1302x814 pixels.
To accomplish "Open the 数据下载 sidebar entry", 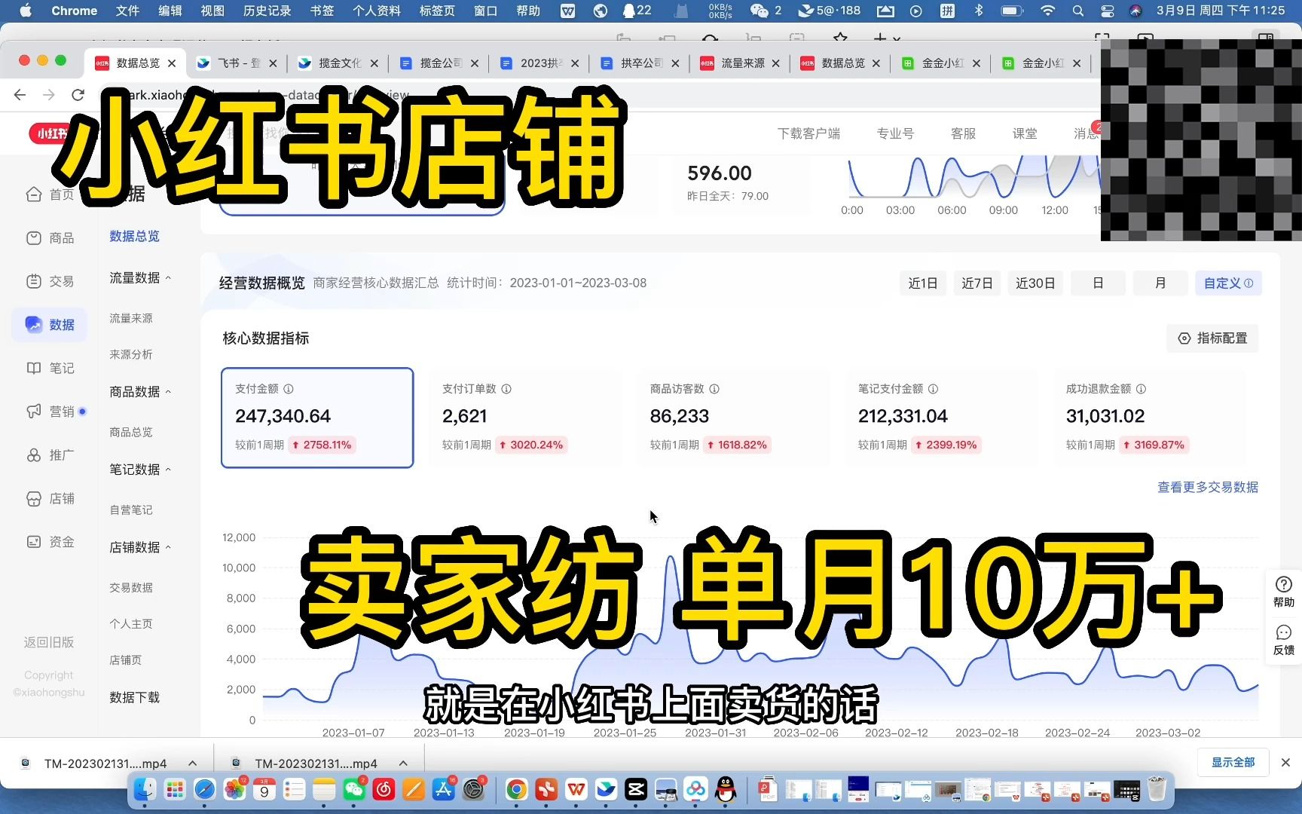I will click(134, 698).
